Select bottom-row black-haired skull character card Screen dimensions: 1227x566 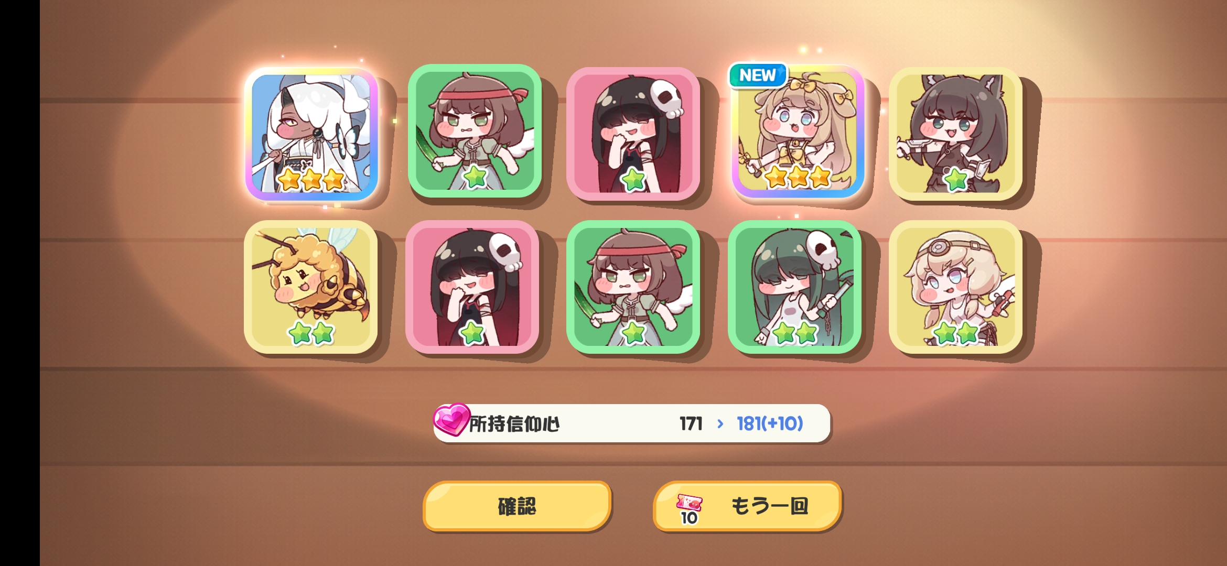tap(472, 287)
